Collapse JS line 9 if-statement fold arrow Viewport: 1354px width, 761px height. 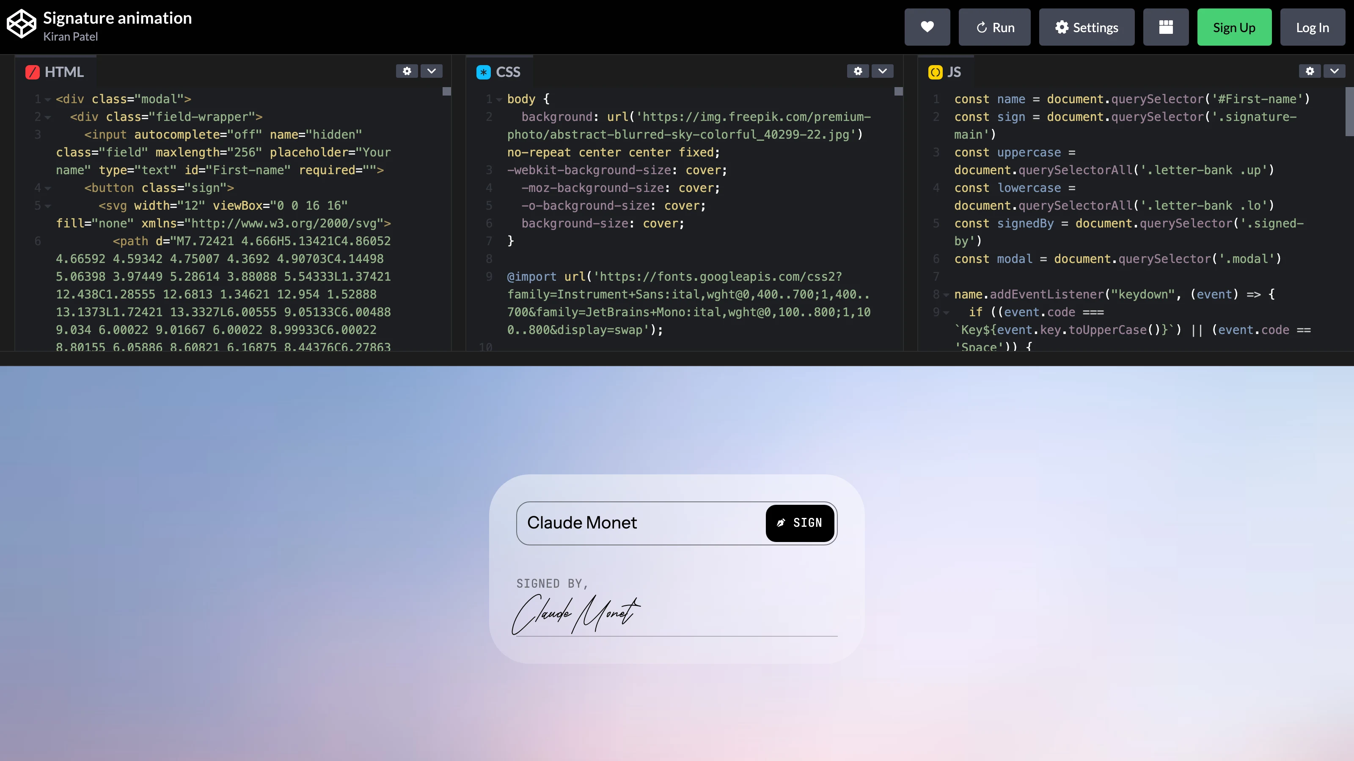[x=946, y=312]
